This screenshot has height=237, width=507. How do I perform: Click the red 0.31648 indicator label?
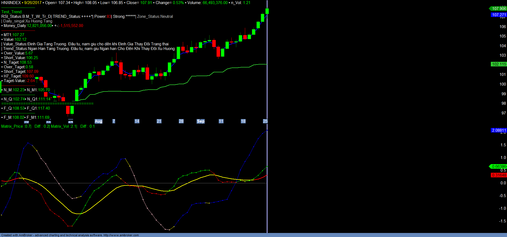point(499,175)
